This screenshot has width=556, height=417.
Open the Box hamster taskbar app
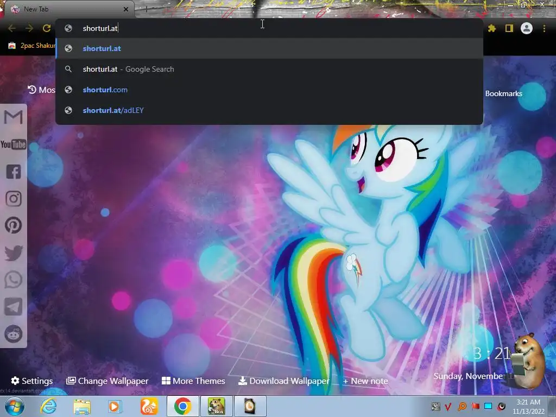pyautogui.click(x=216, y=406)
